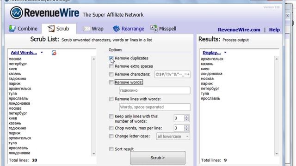
Task: Expand the Add Words dropdown arrow
Action: coord(42,53)
